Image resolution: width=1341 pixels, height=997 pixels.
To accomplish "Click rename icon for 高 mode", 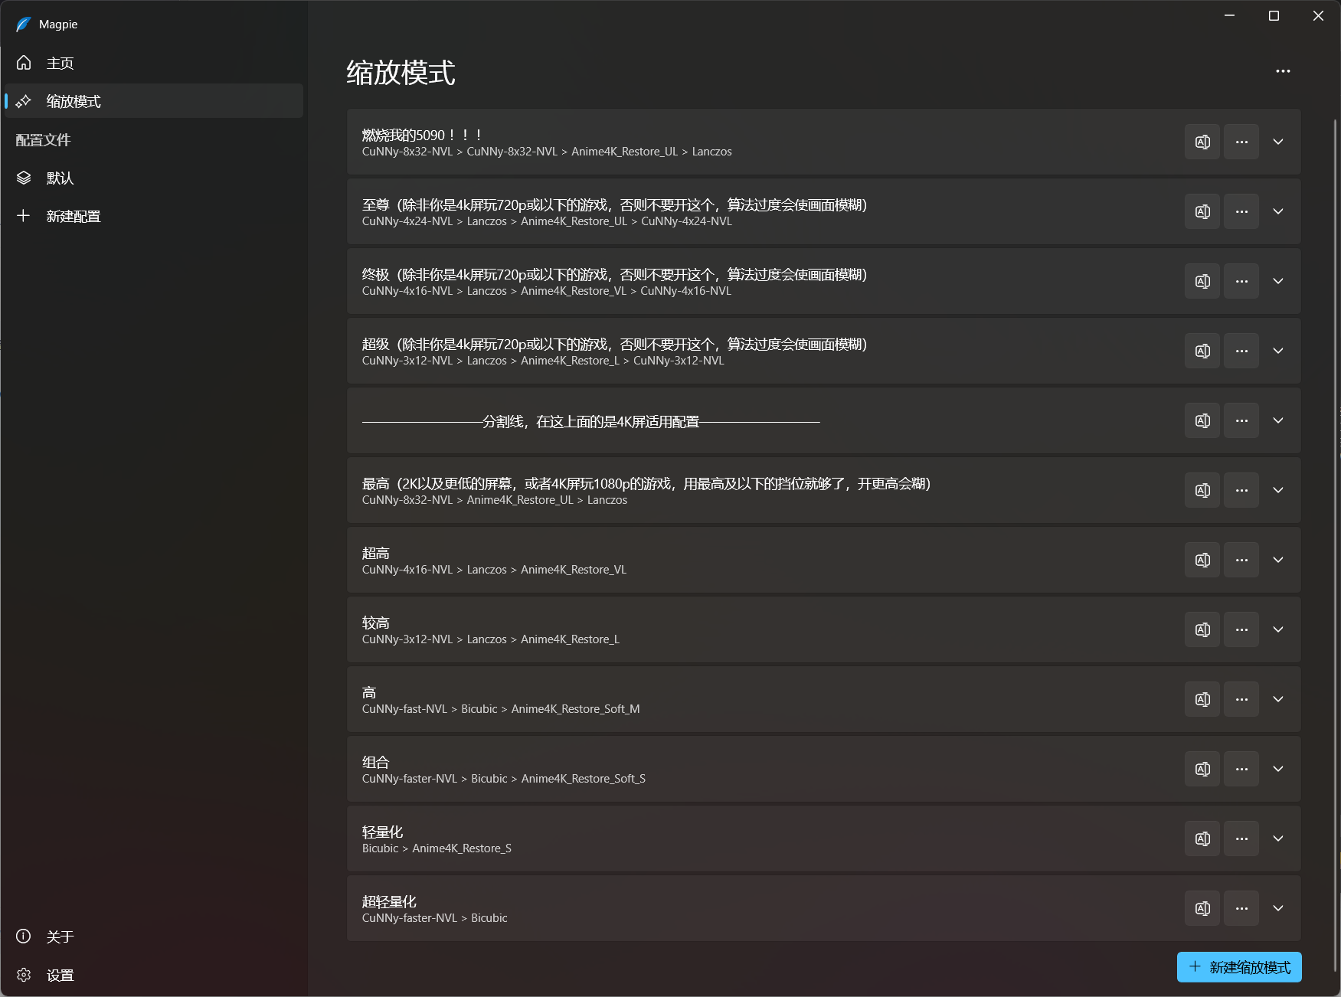I will pyautogui.click(x=1202, y=699).
